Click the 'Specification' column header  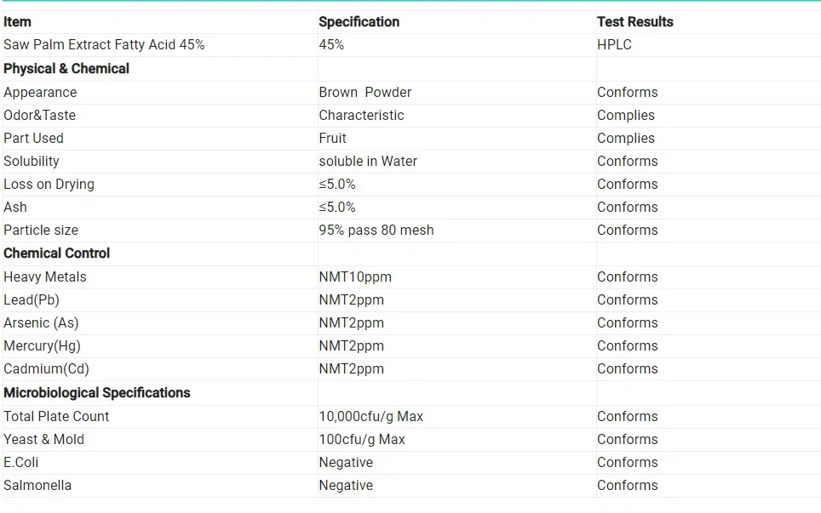359,22
